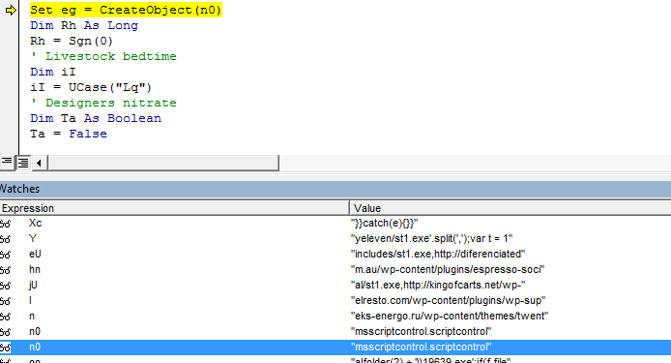Image resolution: width=671 pixels, height=363 pixels.
Task: Switch to Full Module View button
Action: 23,163
